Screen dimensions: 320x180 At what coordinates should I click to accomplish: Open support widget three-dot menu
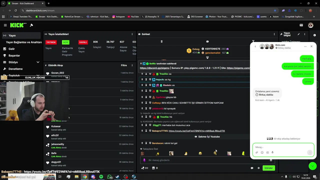pos(305,46)
